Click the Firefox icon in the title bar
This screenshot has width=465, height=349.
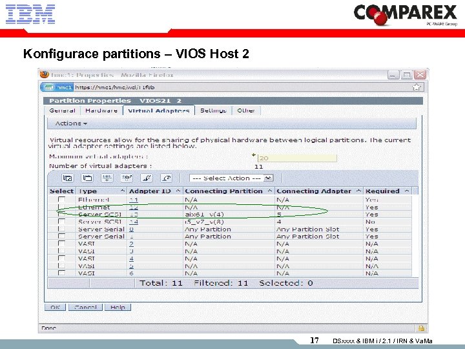[45, 74]
